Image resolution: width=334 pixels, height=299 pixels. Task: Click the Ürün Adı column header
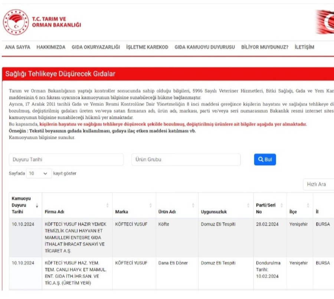tap(177, 205)
